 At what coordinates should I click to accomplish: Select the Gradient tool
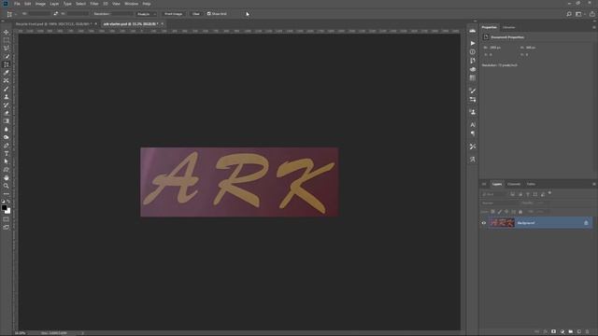click(7, 120)
